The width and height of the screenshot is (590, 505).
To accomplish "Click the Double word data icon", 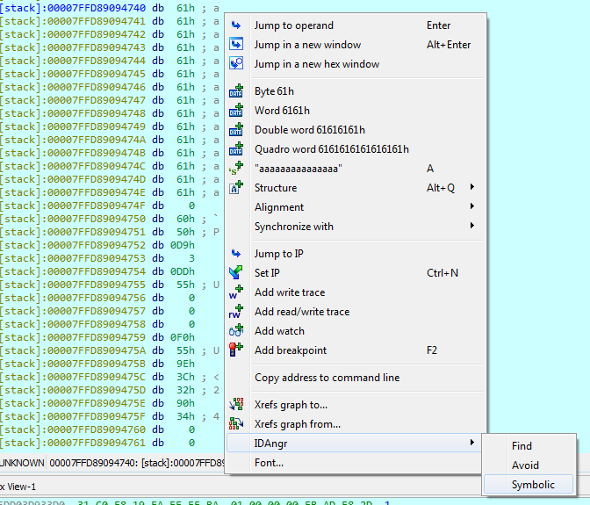I will pyautogui.click(x=236, y=129).
